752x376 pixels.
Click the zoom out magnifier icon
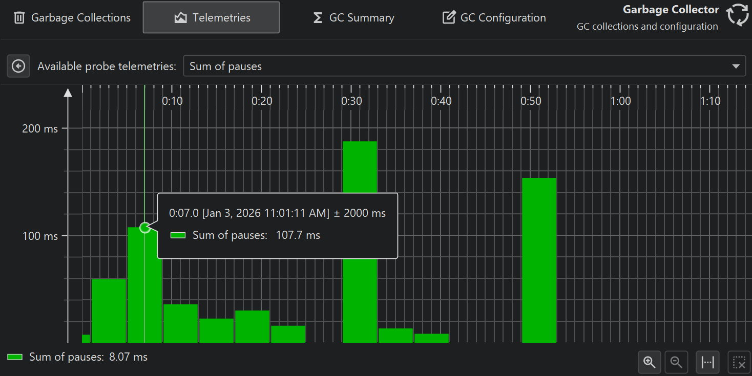676,362
